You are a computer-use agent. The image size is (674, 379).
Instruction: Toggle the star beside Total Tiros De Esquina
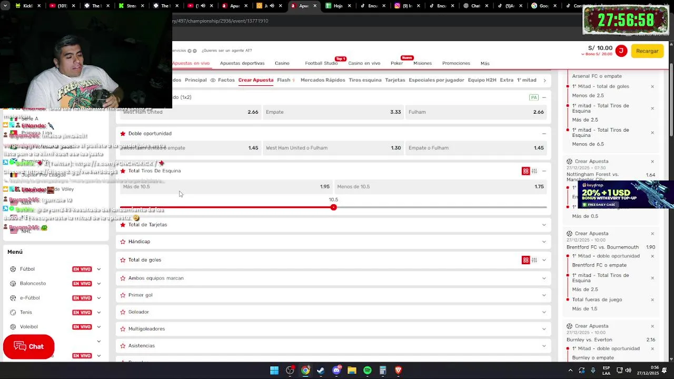(123, 171)
